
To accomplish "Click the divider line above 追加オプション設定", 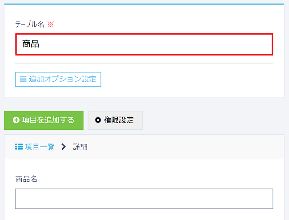I will [144, 63].
